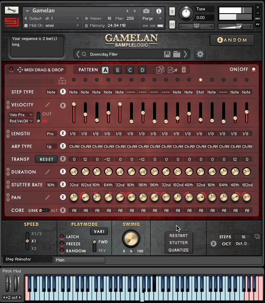
Task: Open the Velo Pre. dropdown
Action: [21, 115]
